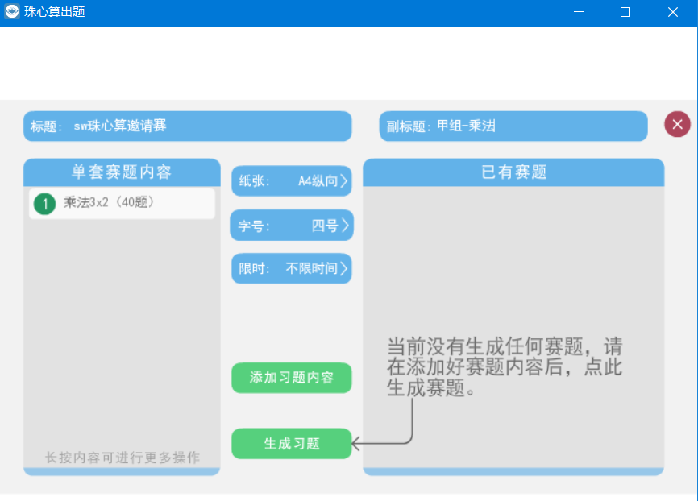Viewport: 698px width, 501px height.
Task: Click the 当前没有生成任何赛题 message
Action: point(505,367)
